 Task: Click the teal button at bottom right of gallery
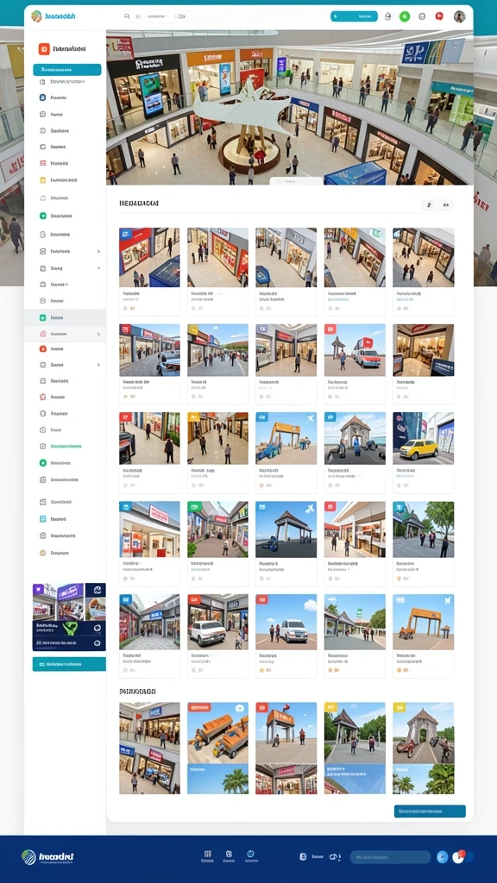430,811
